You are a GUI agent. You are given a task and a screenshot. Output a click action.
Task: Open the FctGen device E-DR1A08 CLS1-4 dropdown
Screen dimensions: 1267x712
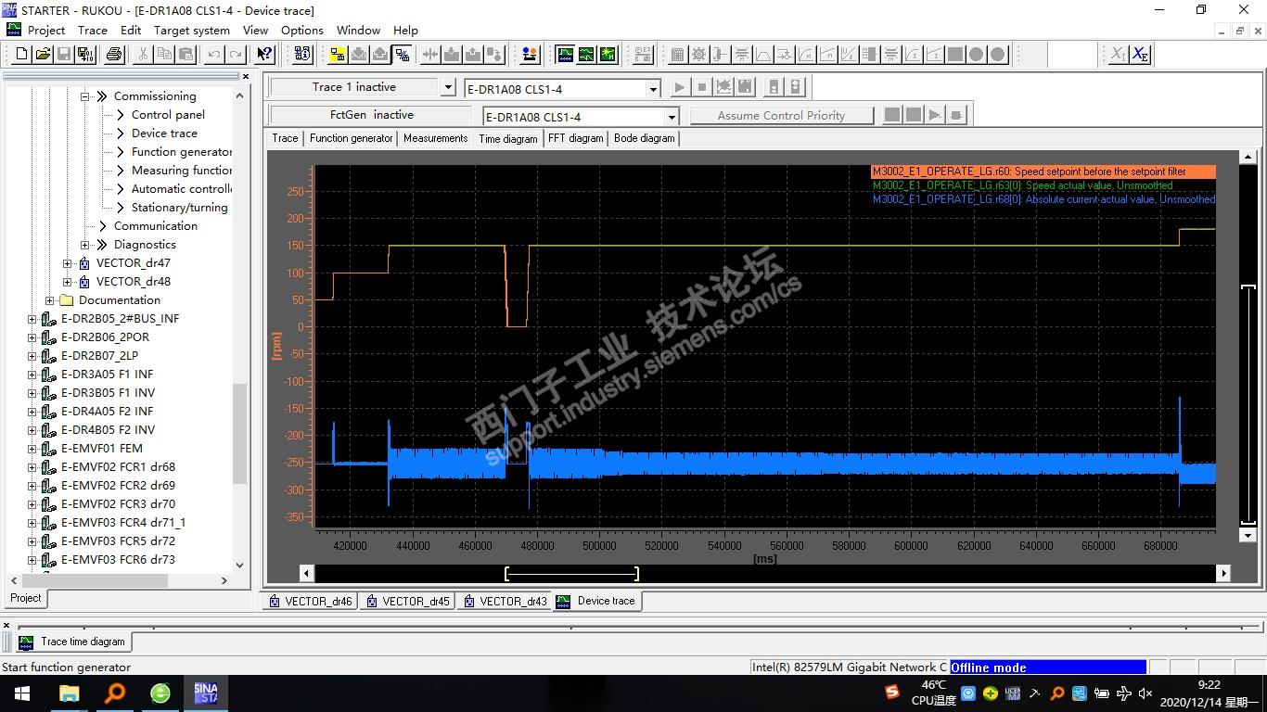(672, 117)
